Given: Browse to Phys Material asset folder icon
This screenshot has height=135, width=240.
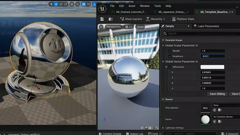Looking at the screenshot, I should (x=220, y=110).
